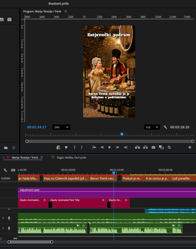
Task: Click the go-to-end arrow icon beside mix value
Action: click(x=15, y=238)
